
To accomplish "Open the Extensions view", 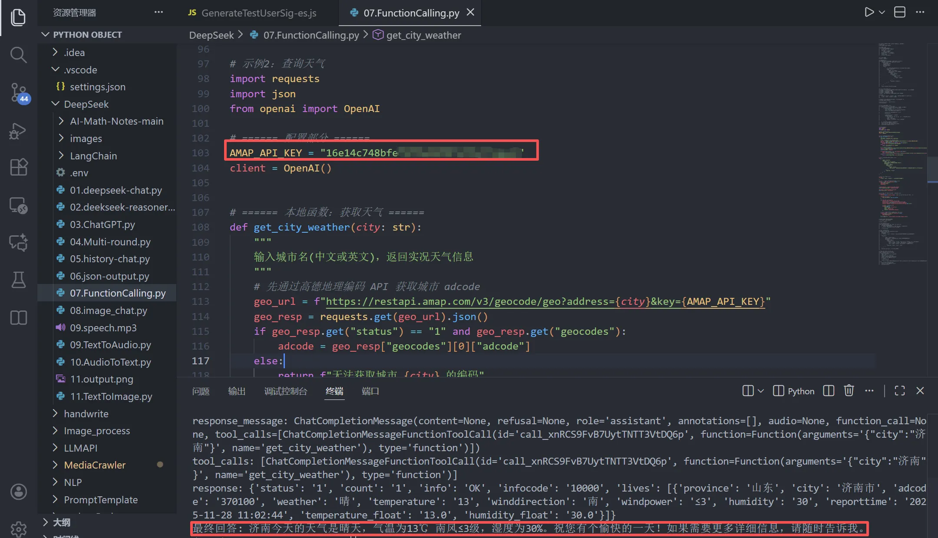I will (18, 167).
